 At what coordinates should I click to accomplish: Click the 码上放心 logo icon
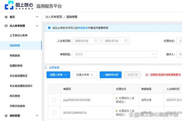point(9,5)
